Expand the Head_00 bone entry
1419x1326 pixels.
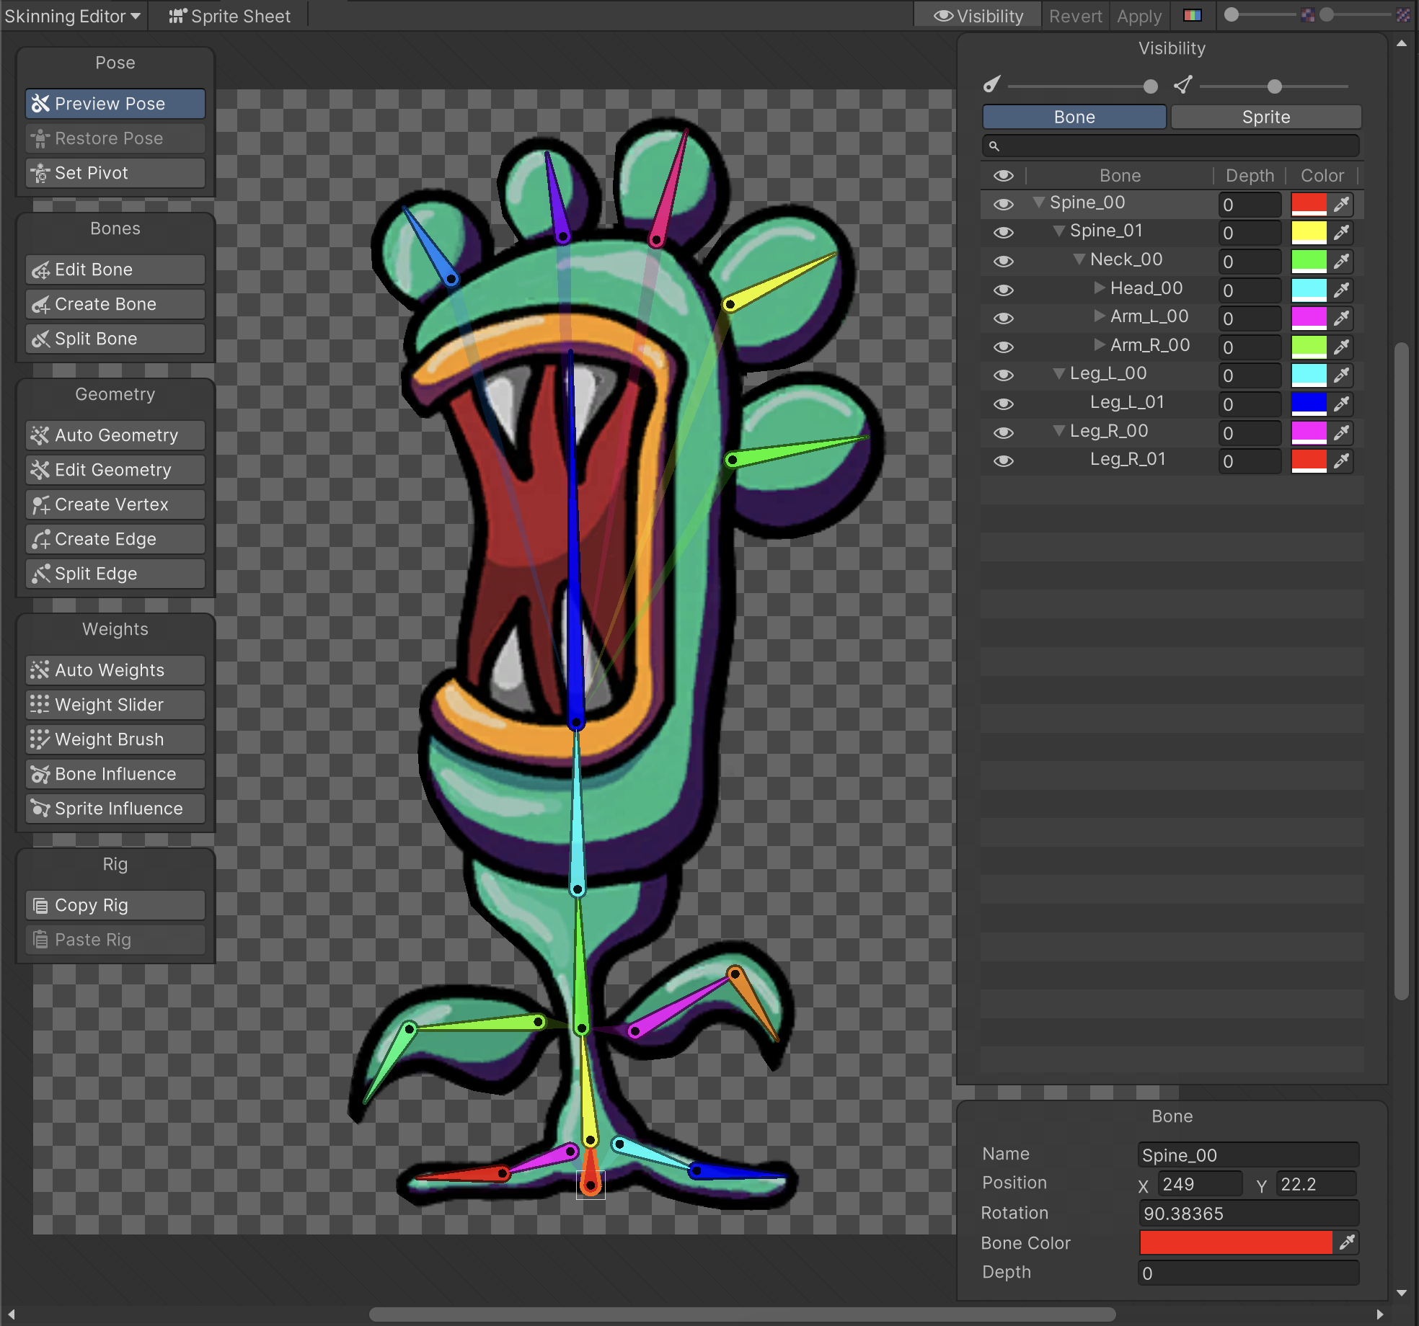(1099, 288)
